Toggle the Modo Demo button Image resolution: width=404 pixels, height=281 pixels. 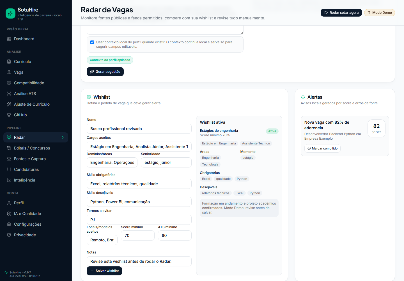380,13
